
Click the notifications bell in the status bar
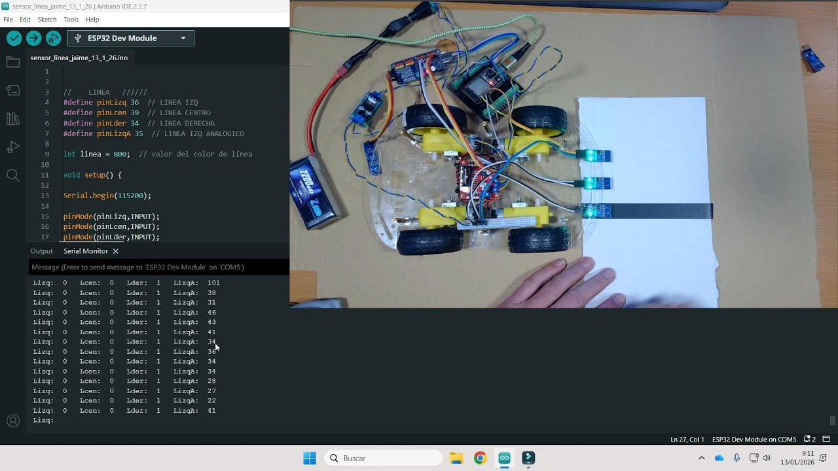pyautogui.click(x=810, y=439)
